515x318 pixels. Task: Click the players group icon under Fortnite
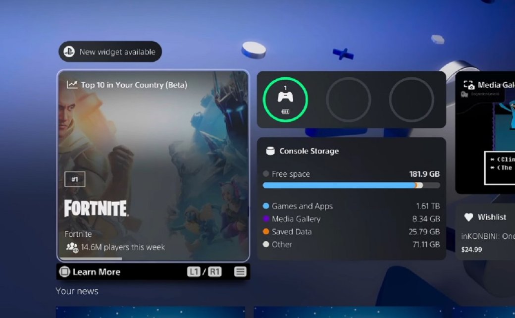tap(72, 247)
